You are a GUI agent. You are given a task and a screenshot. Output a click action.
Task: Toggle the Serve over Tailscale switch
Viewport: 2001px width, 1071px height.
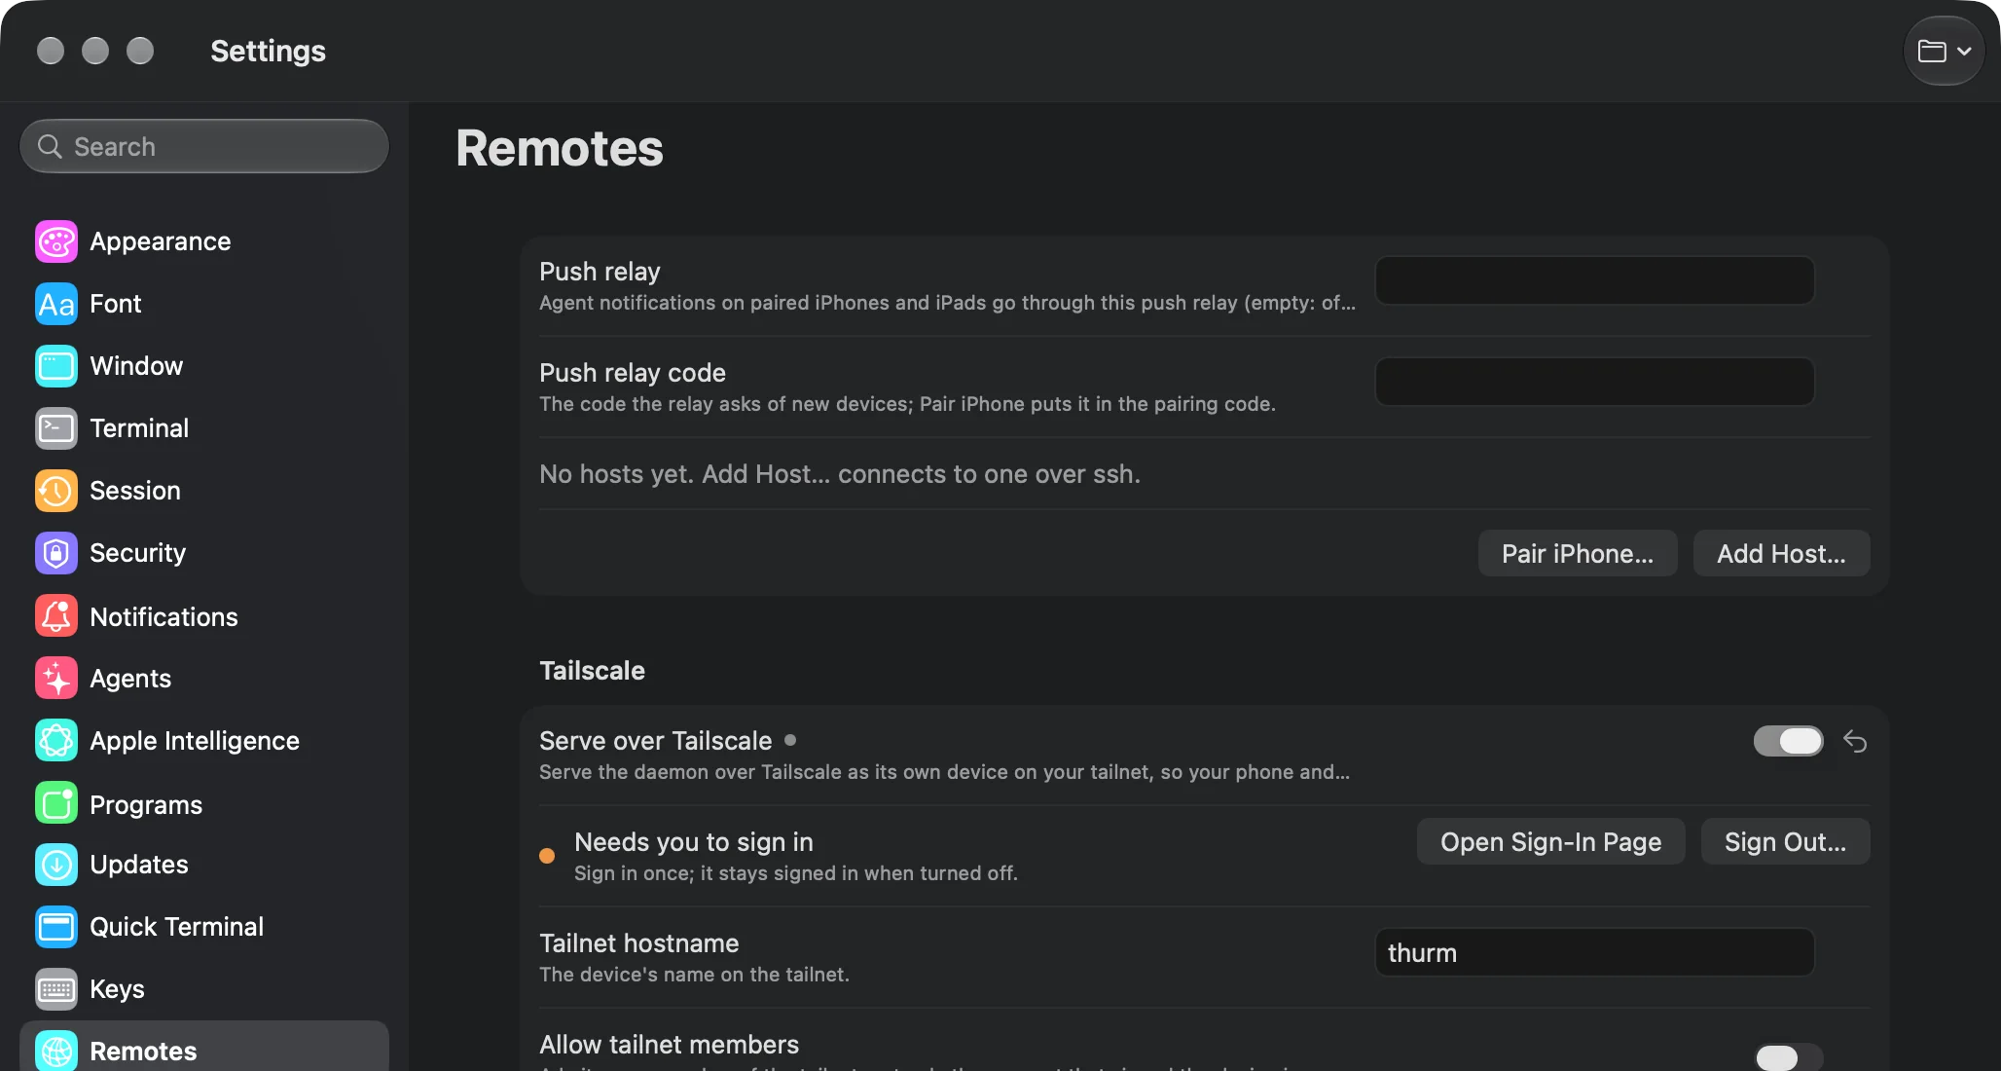click(x=1789, y=741)
